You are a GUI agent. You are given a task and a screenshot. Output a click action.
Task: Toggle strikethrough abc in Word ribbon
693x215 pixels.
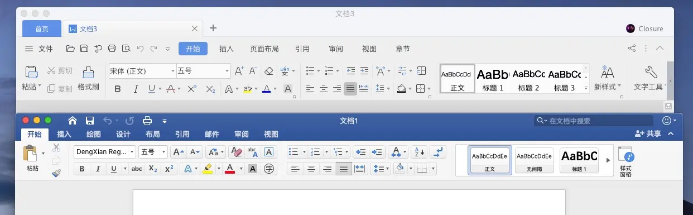pos(136,169)
